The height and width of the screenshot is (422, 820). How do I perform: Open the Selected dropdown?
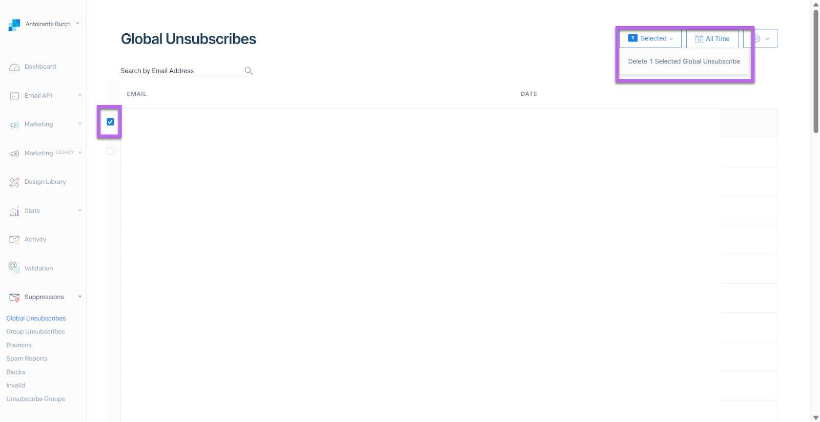point(650,38)
